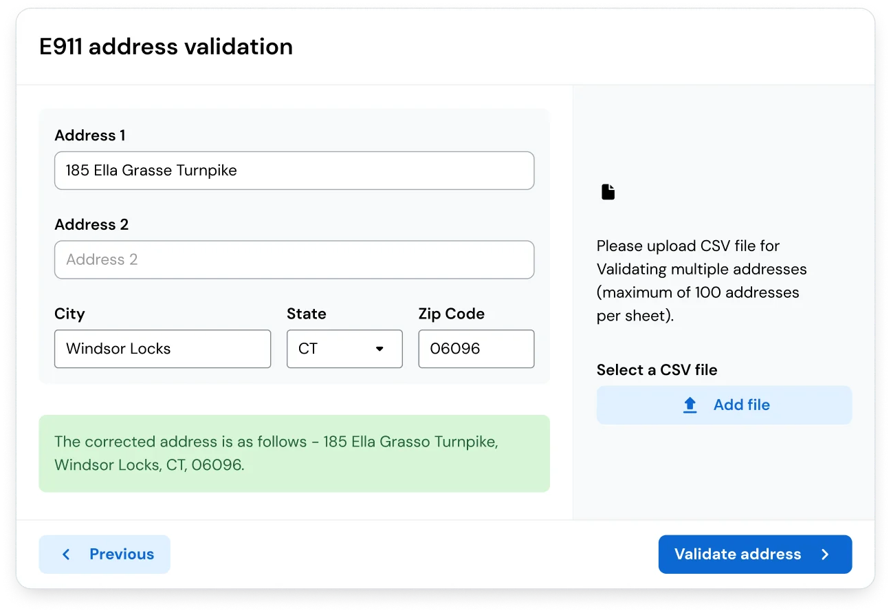Viewport: 891px width, 613px height.
Task: Click the Address 1 field label
Action: tap(90, 136)
